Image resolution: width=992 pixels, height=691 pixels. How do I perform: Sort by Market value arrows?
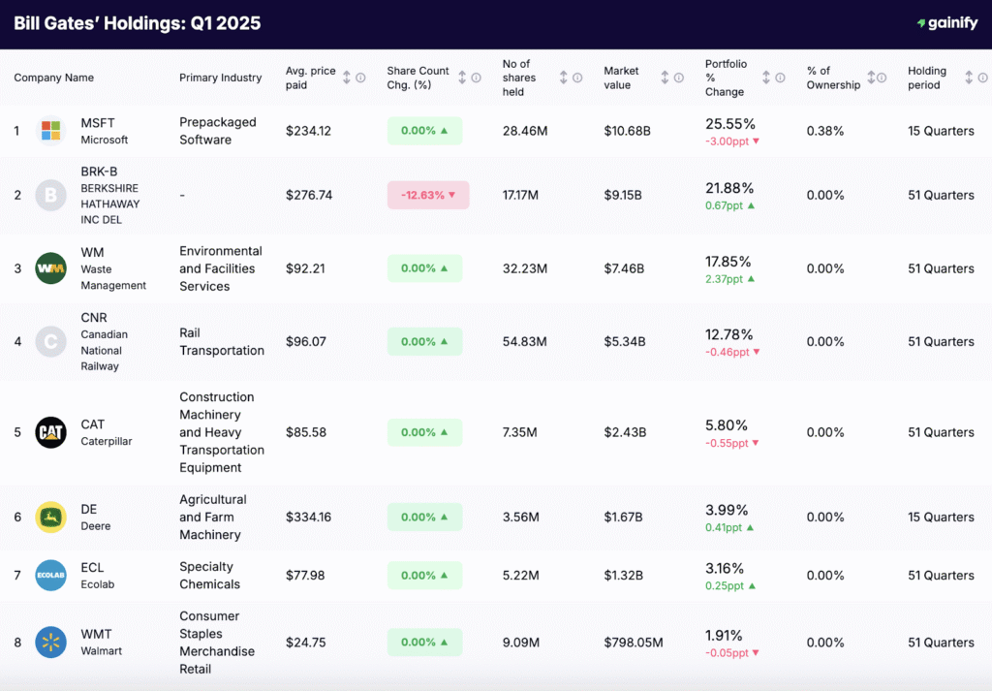[x=665, y=78]
